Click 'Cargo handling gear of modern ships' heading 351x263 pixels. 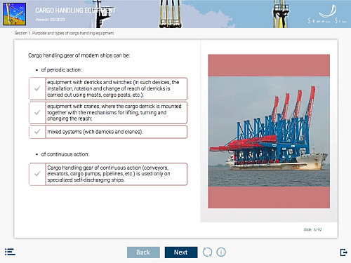(x=79, y=55)
